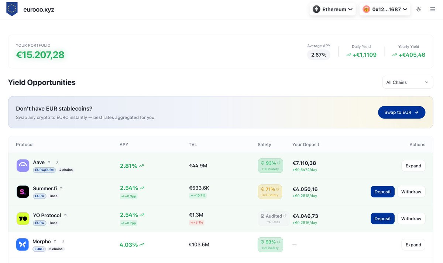Open the Ethereum network dropdown
443x263 pixels.
[333, 9]
